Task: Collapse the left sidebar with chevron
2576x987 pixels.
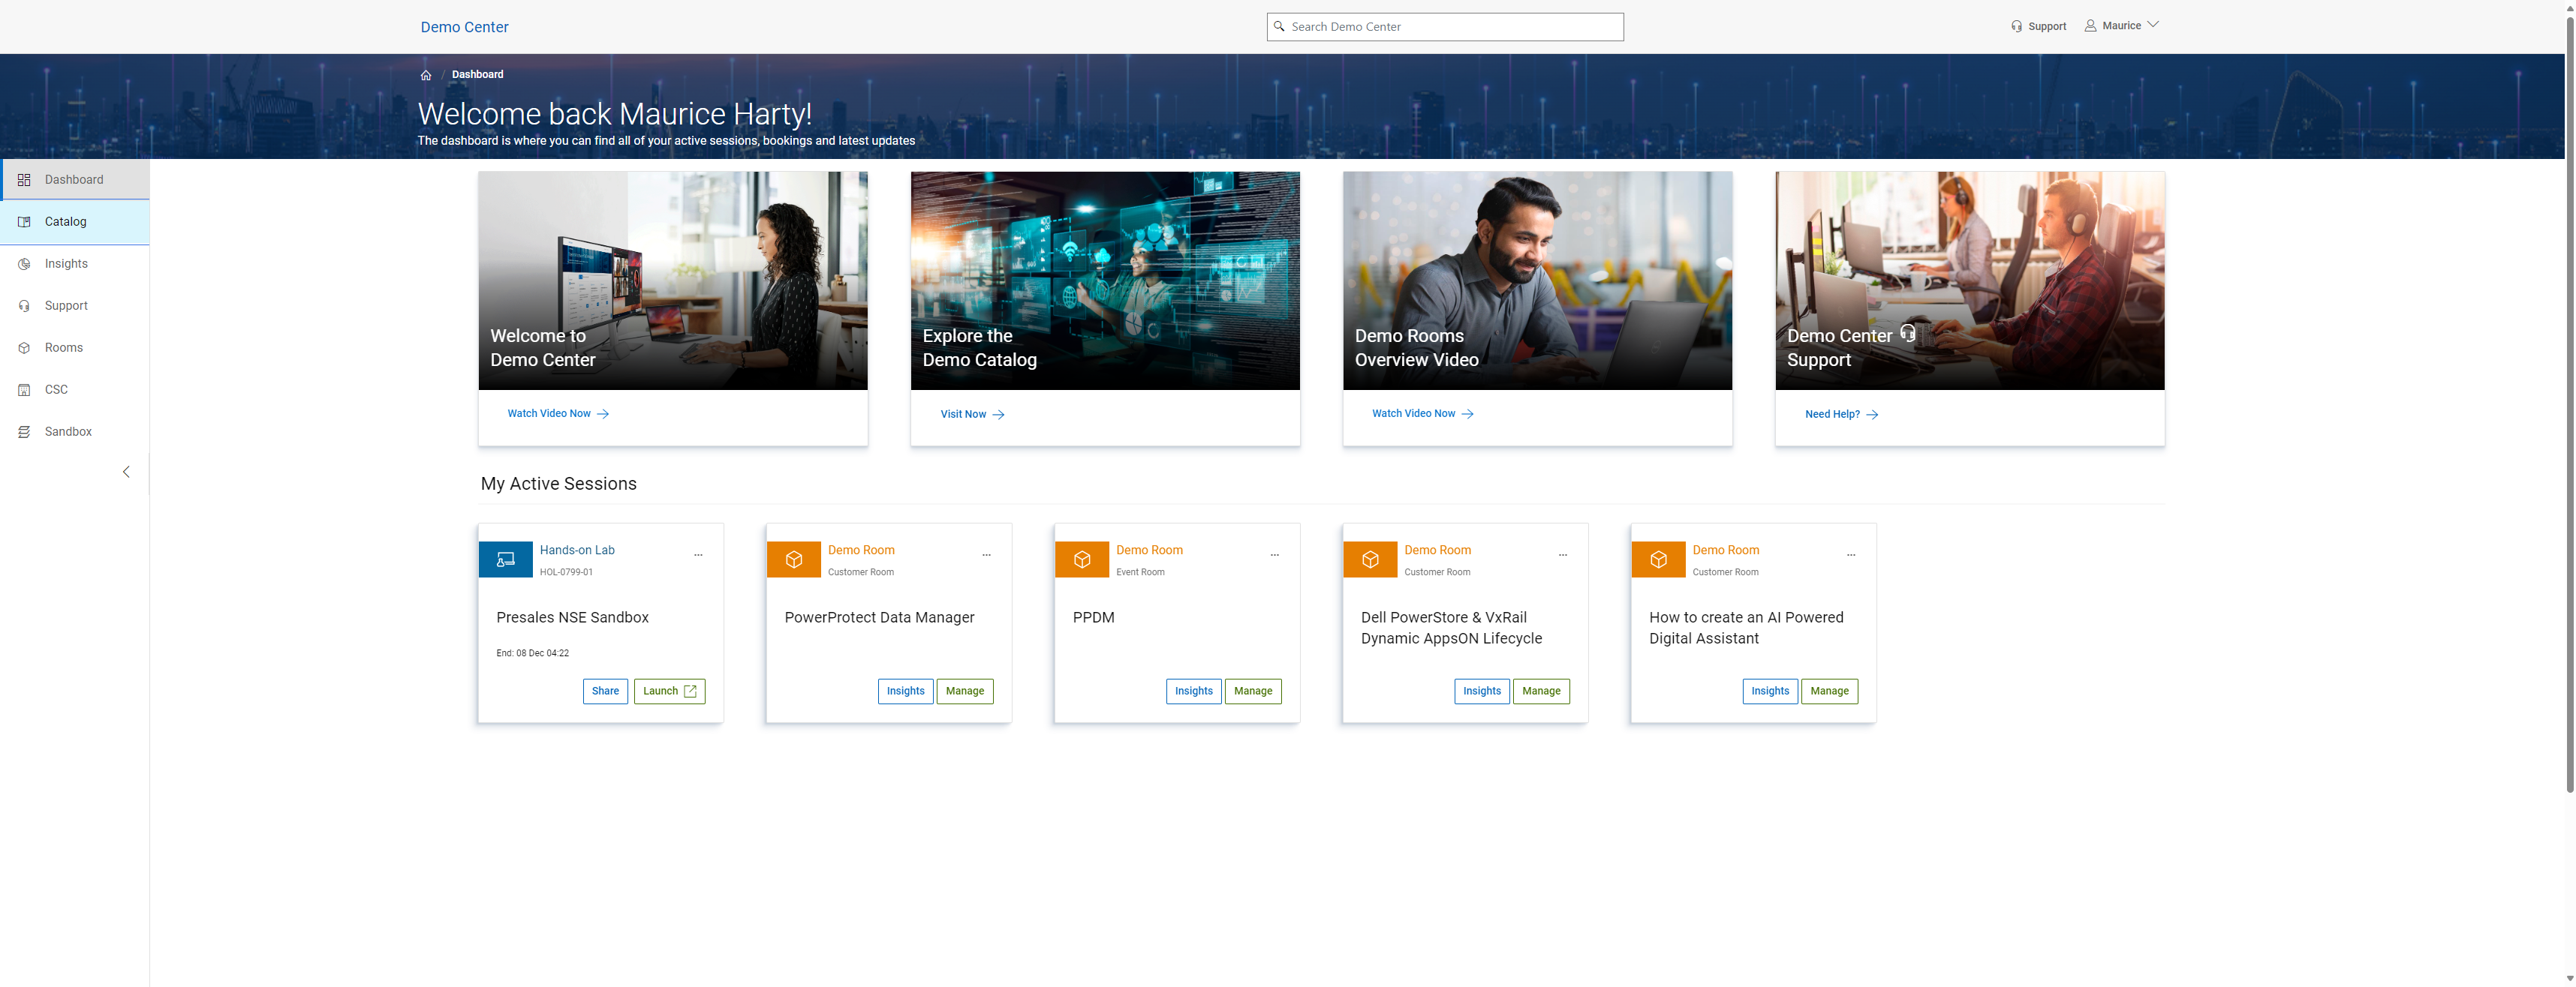Action: [126, 472]
